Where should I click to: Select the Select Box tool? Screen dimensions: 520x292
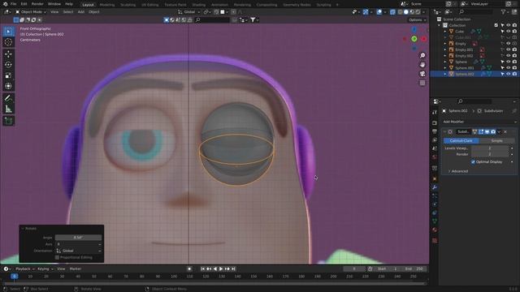click(8, 32)
